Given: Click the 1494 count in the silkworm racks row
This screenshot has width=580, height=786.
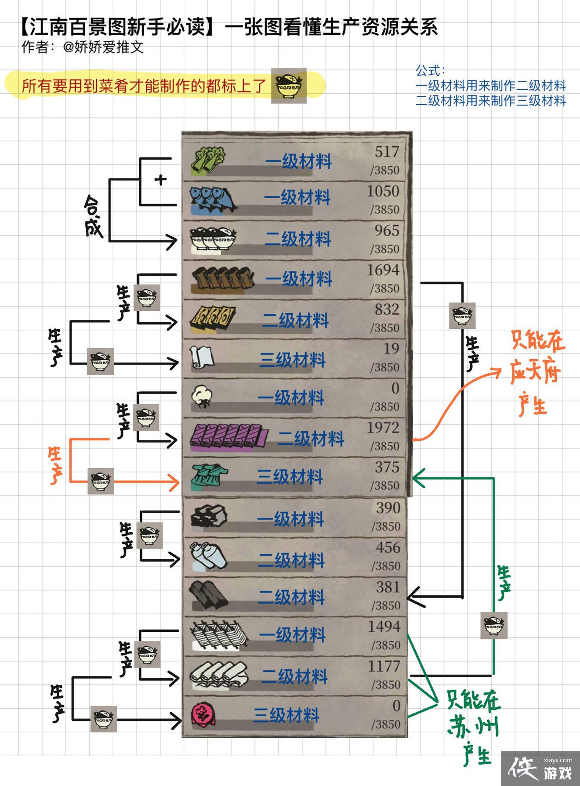Looking at the screenshot, I should pos(384,627).
